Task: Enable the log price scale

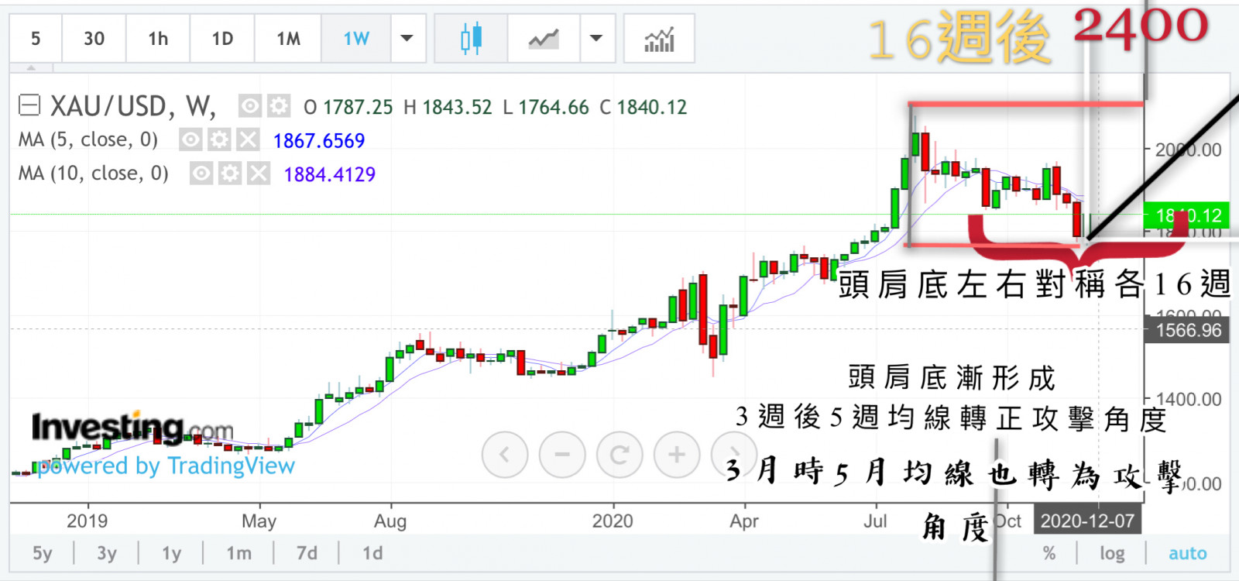Action: pyautogui.click(x=1112, y=553)
